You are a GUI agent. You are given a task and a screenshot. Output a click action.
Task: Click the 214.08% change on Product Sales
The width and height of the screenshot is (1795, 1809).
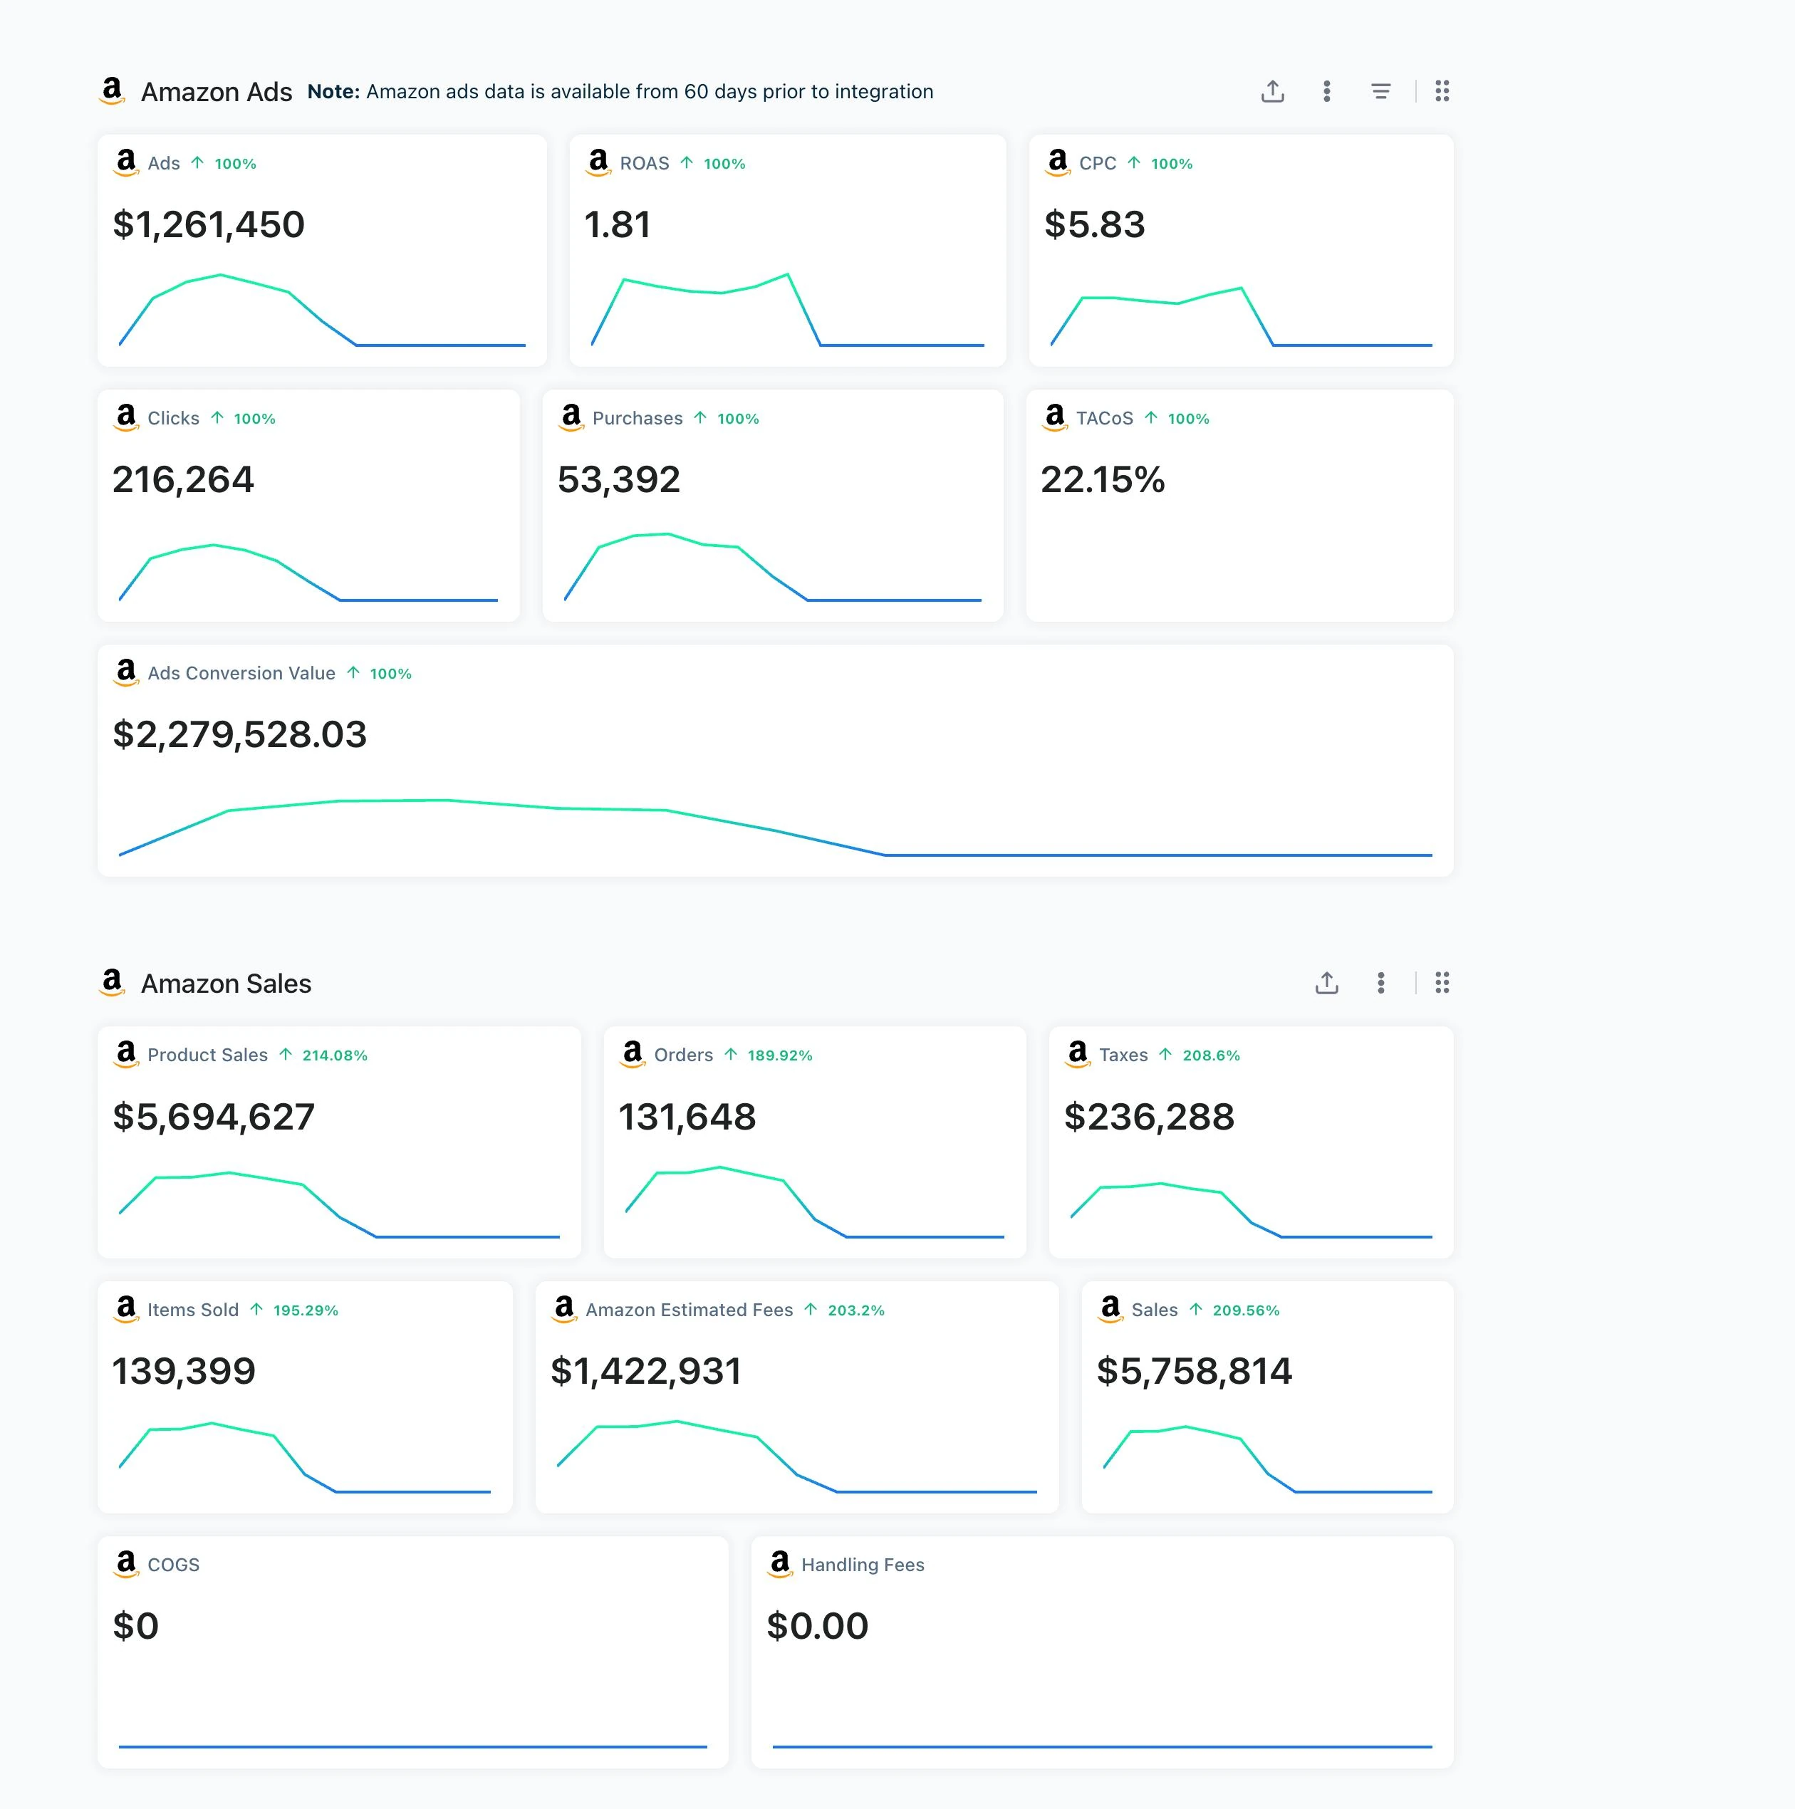pos(335,1055)
